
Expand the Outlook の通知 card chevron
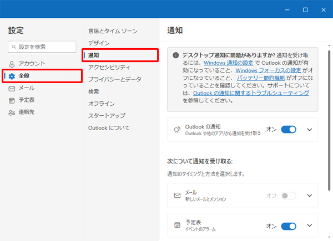click(310, 130)
